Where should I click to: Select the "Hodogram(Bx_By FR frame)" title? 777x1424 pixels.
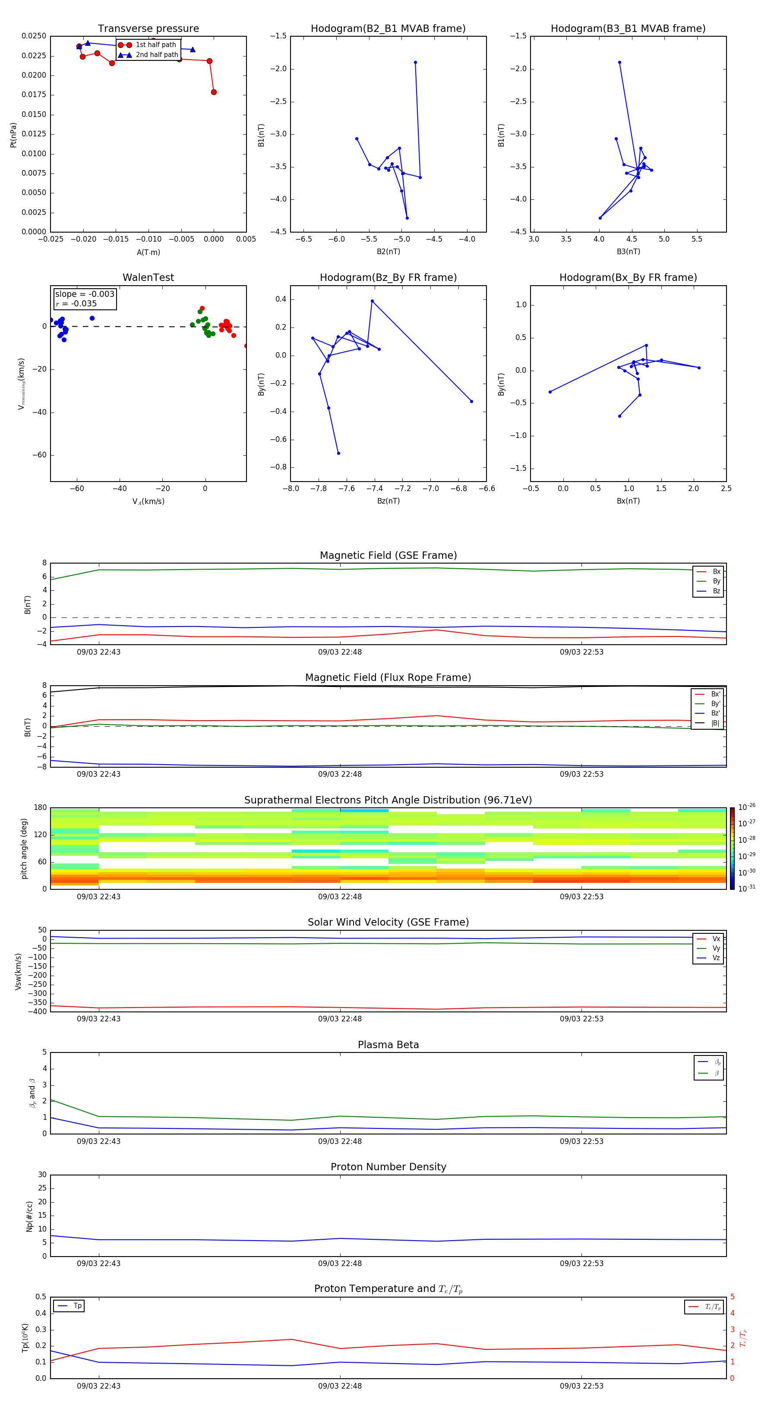[628, 277]
